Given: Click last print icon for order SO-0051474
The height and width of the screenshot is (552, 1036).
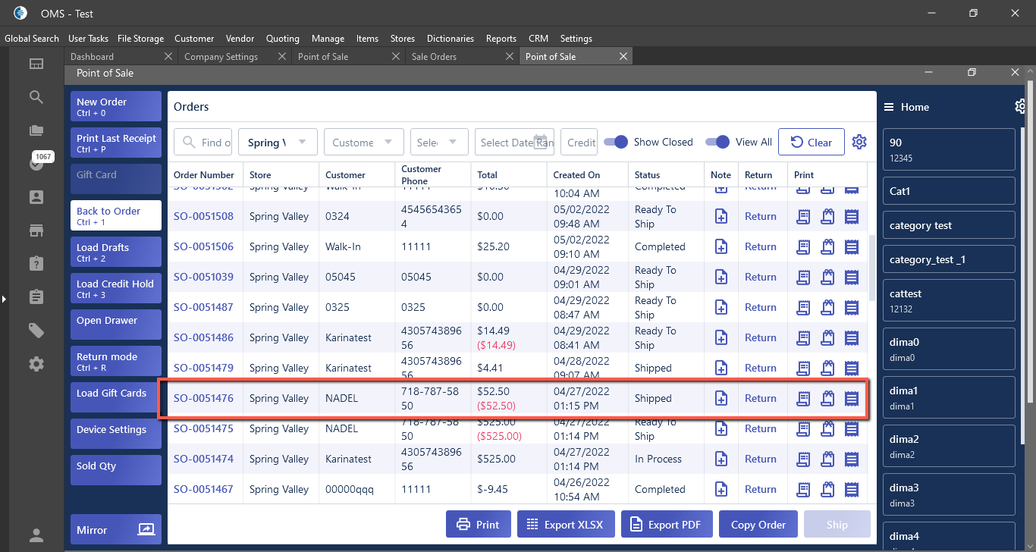Looking at the screenshot, I should [852, 459].
